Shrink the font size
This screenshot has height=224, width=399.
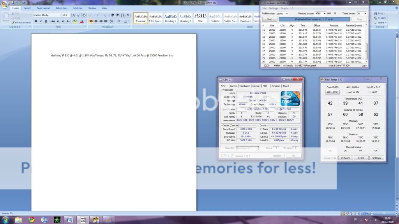[x=78, y=15]
